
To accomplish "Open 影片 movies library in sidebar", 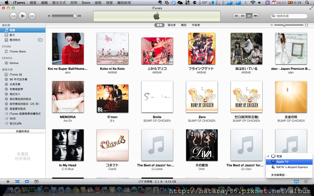I will [x=23, y=35].
